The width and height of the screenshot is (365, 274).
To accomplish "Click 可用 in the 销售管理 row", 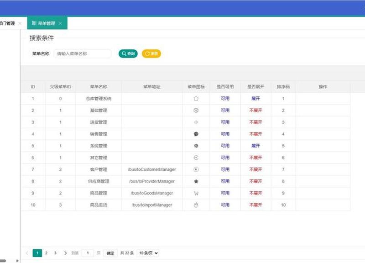I will pyautogui.click(x=225, y=134).
